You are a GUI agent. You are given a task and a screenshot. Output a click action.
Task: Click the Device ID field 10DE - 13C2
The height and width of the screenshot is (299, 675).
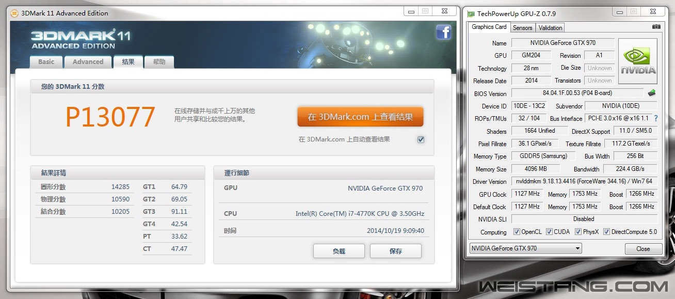(528, 106)
